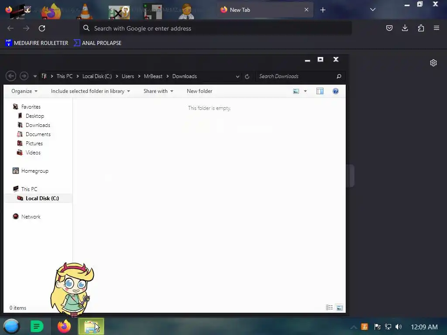Click MrBeast breadcrumb segment
Image resolution: width=447 pixels, height=335 pixels.
153,76
